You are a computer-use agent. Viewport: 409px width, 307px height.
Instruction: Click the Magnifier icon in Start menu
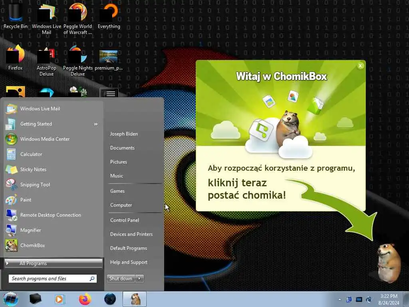click(x=11, y=230)
